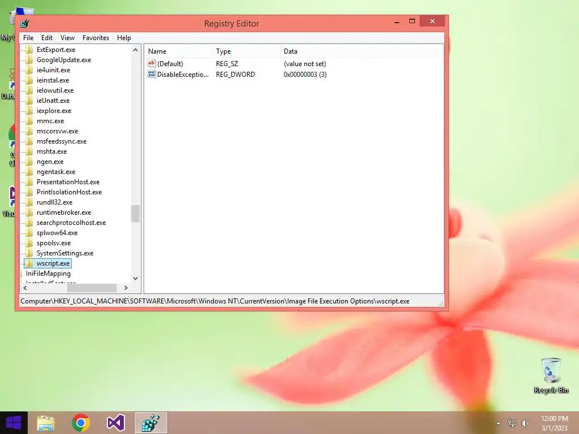Click the registry path in the status bar

click(x=215, y=301)
